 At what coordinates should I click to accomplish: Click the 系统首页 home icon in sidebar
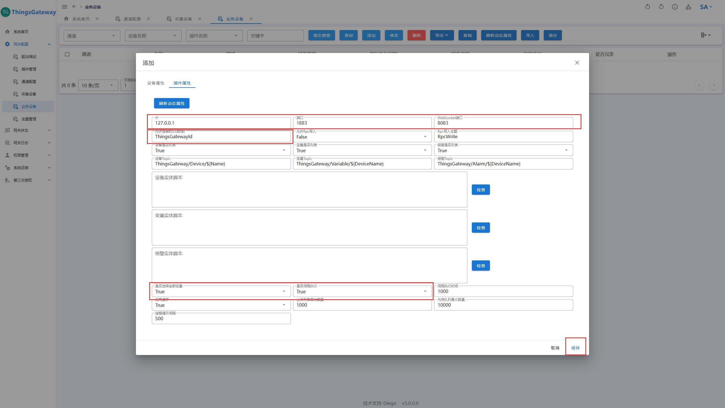click(x=8, y=32)
